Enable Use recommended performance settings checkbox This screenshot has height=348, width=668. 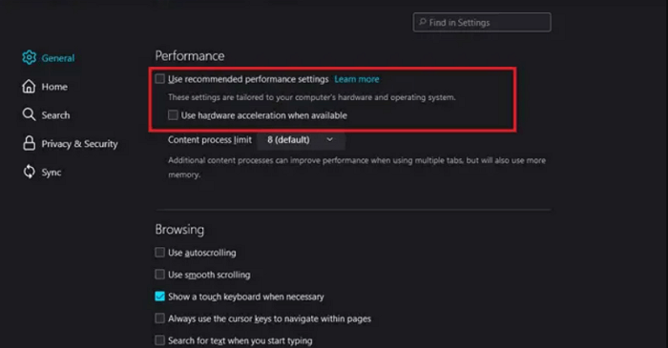pos(159,79)
